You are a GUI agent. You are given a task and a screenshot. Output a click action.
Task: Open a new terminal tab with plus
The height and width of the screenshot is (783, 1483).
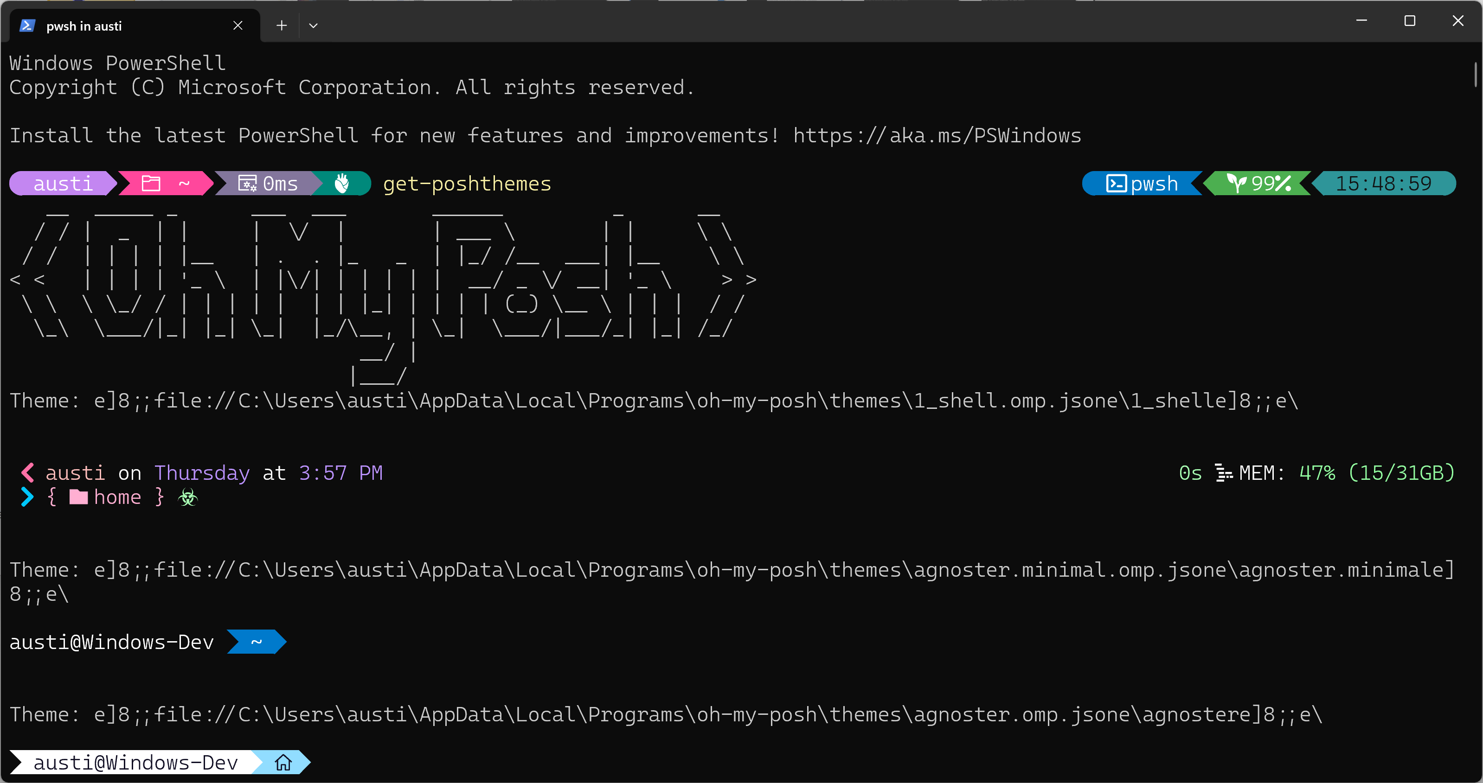pyautogui.click(x=281, y=25)
